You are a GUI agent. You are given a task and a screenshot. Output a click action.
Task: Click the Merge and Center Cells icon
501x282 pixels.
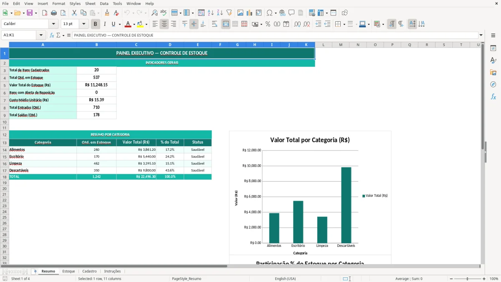(226, 24)
